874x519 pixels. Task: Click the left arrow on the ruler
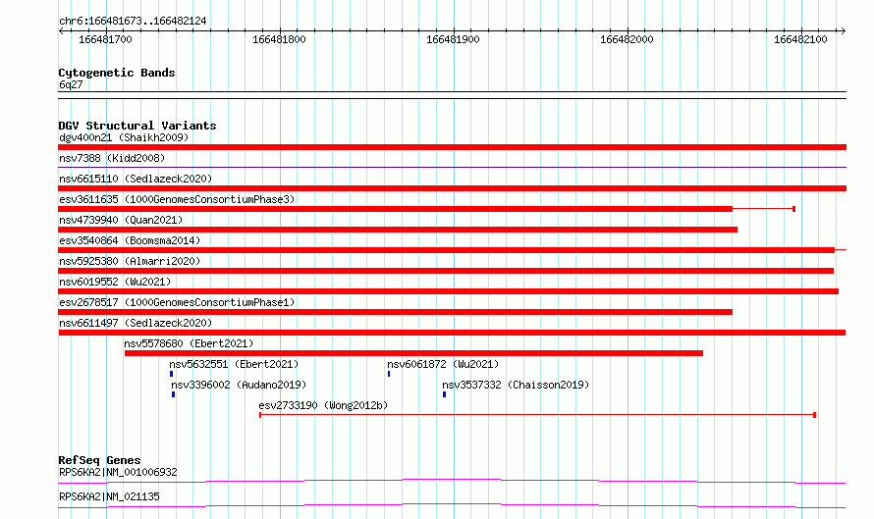point(61,30)
